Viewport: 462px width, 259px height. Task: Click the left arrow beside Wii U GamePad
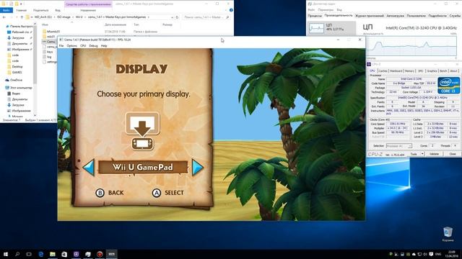pyautogui.click(x=89, y=168)
